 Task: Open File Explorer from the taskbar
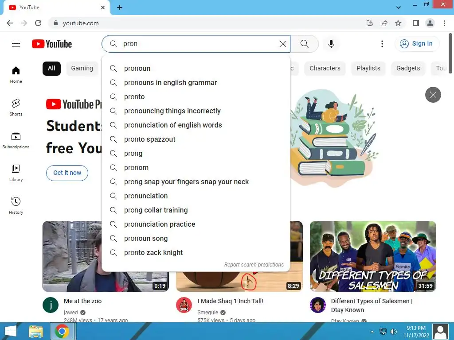36,331
